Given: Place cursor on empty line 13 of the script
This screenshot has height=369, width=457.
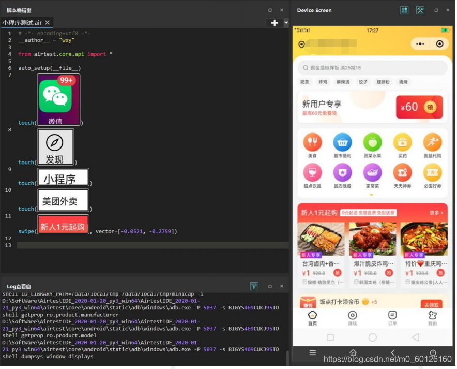Looking at the screenshot, I should tap(153, 245).
